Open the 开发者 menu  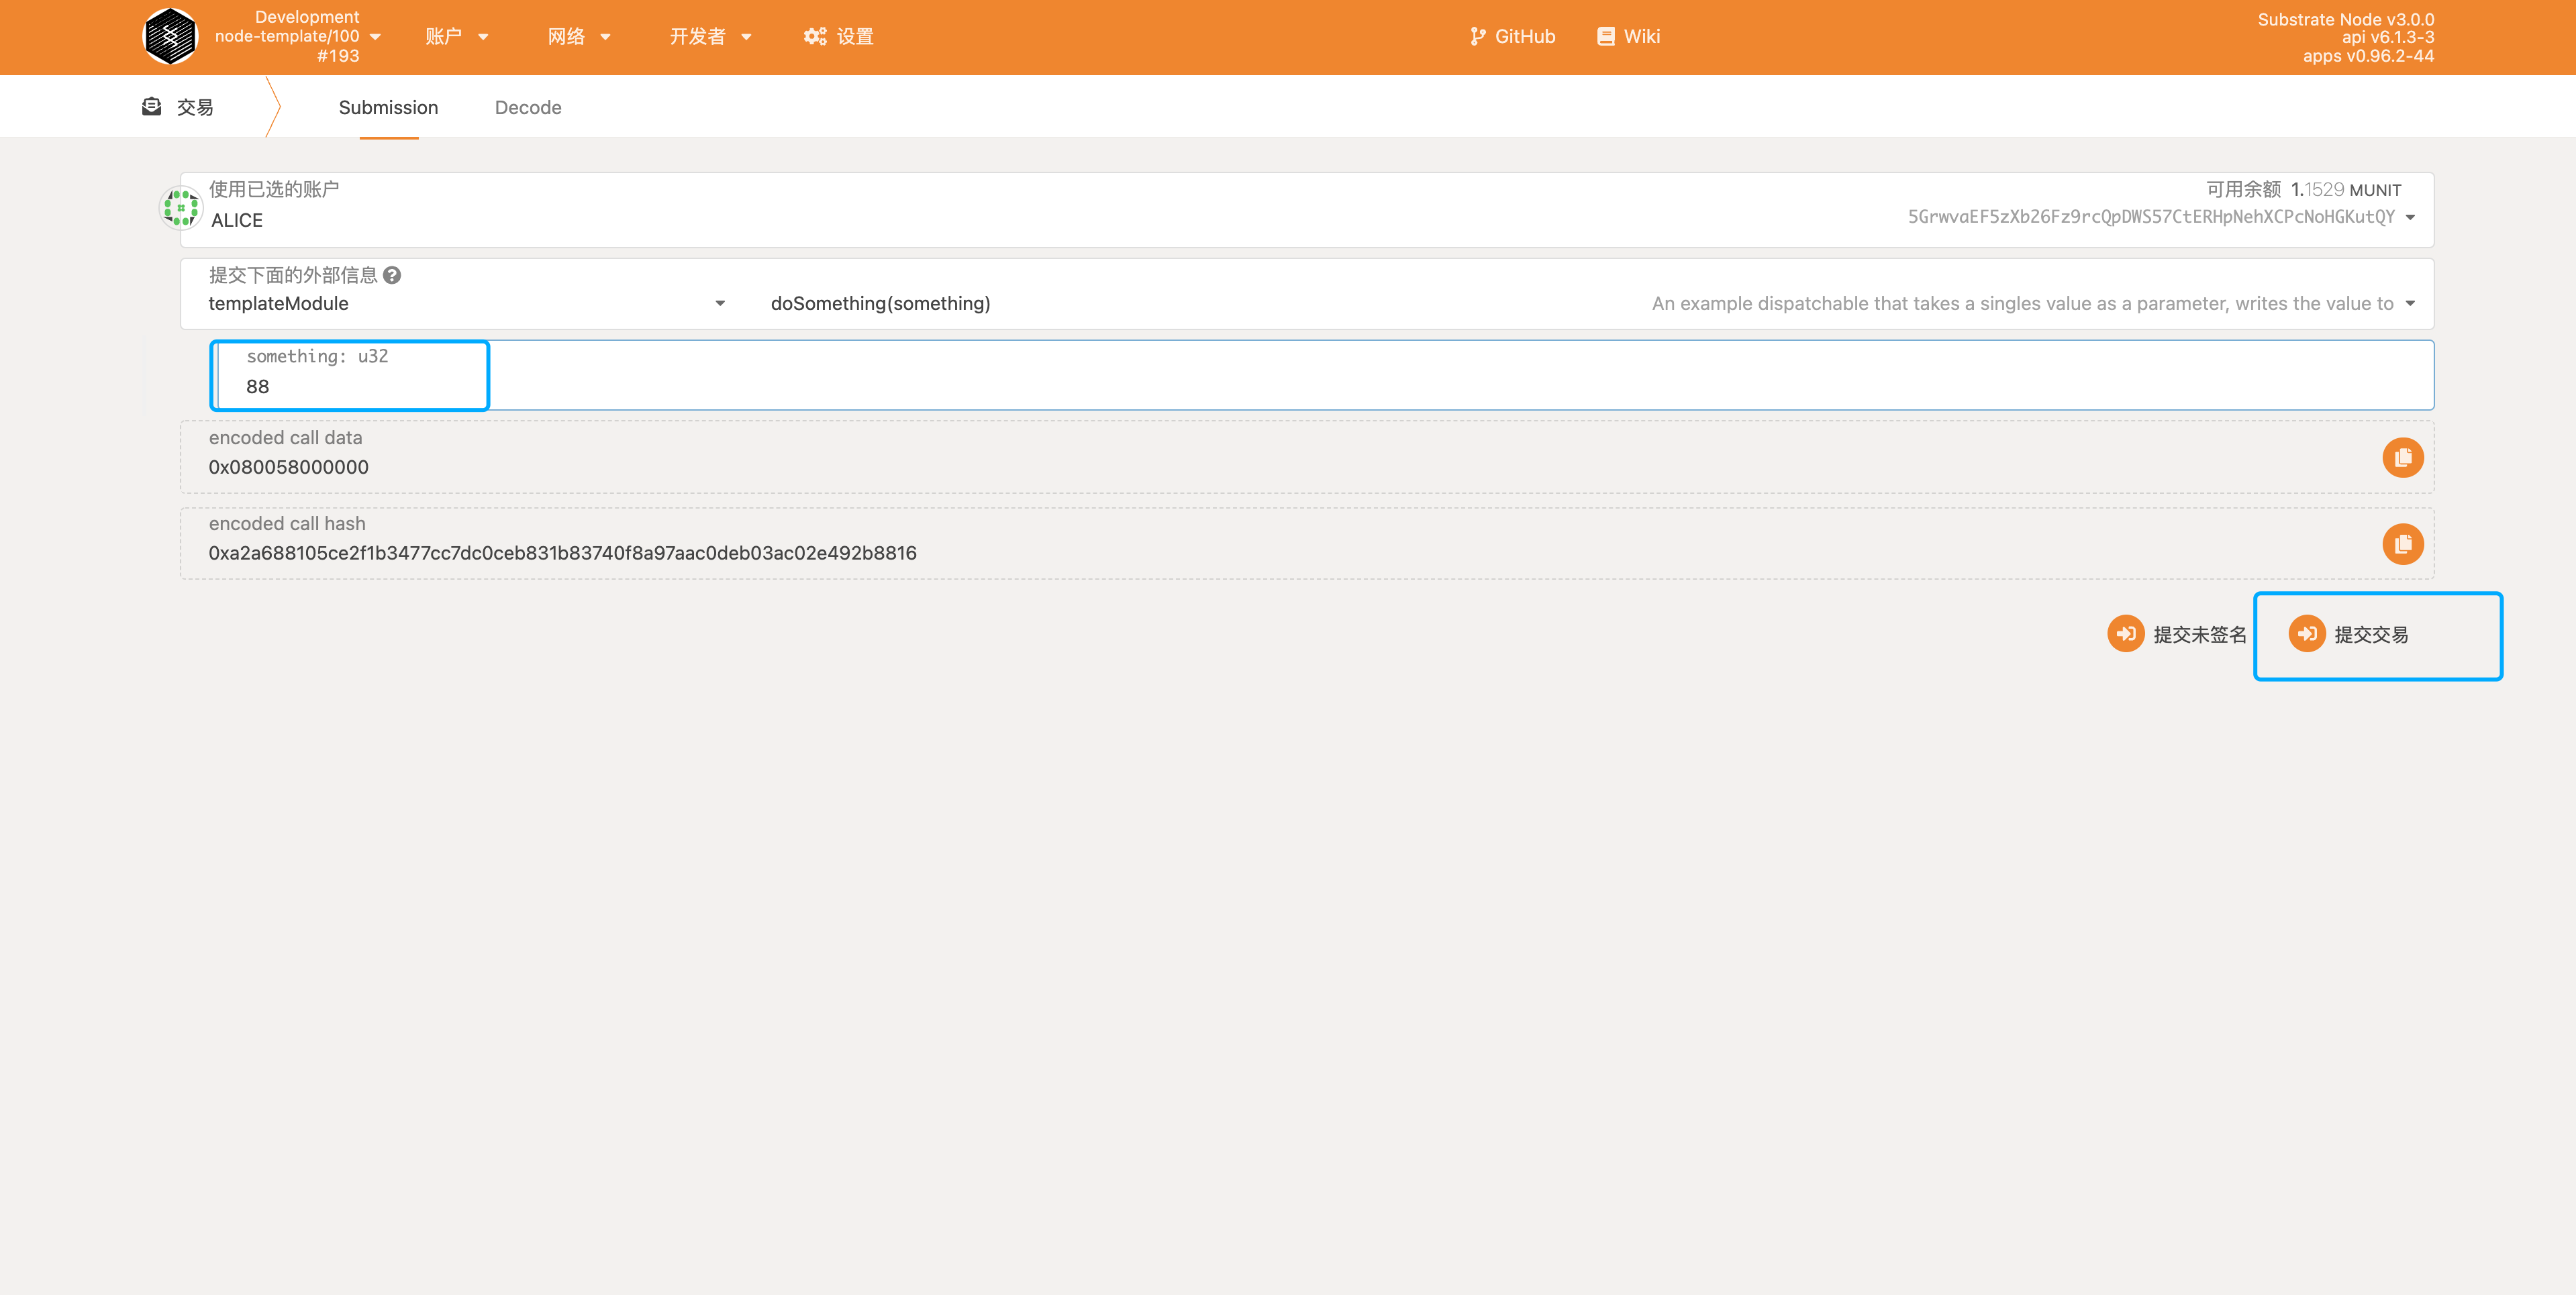710,37
